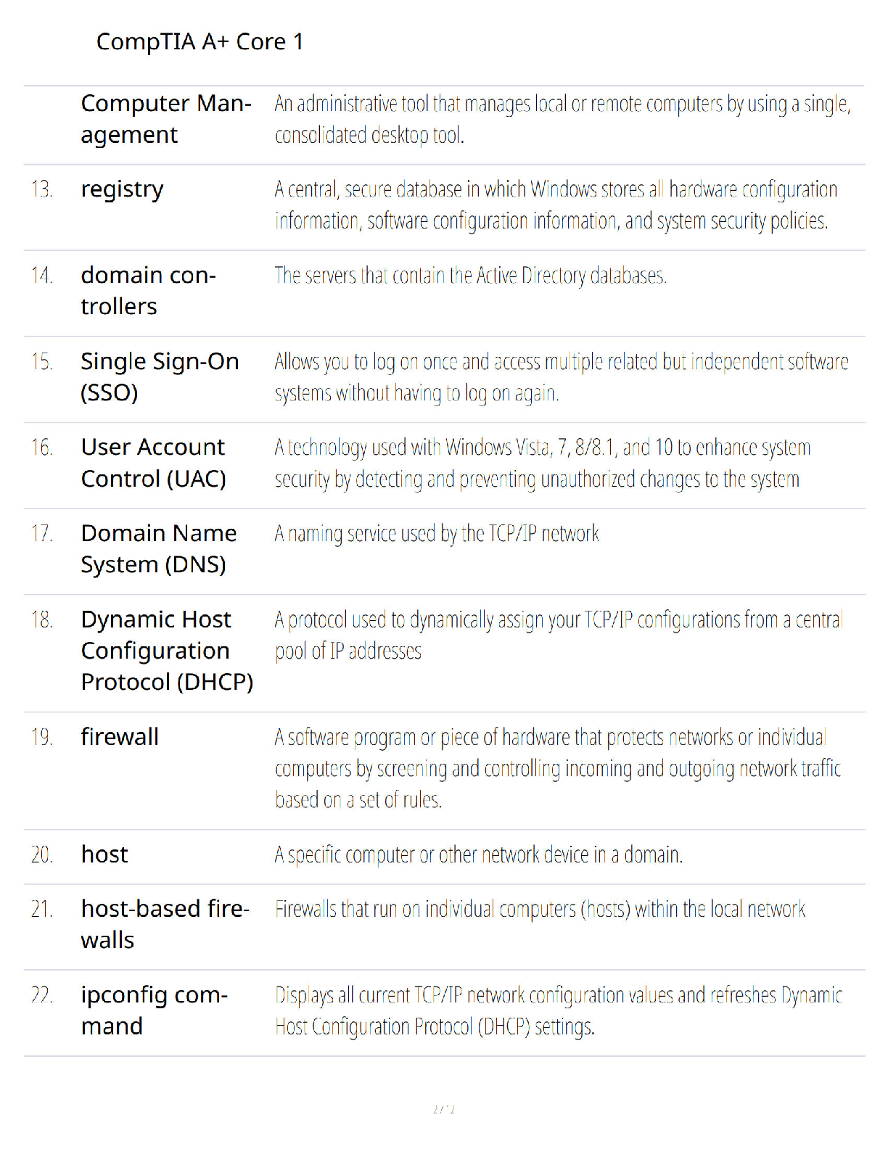This screenshot has width=888, height=1149.
Task: Select the domain controllers term
Action: pos(148,290)
